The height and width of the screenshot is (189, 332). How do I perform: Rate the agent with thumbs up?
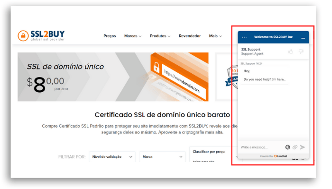291,51
